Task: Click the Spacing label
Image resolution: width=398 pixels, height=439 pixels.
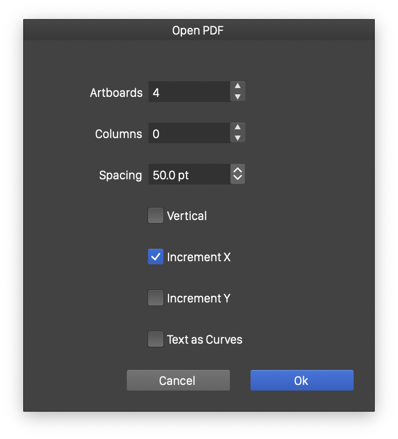Action: (121, 175)
